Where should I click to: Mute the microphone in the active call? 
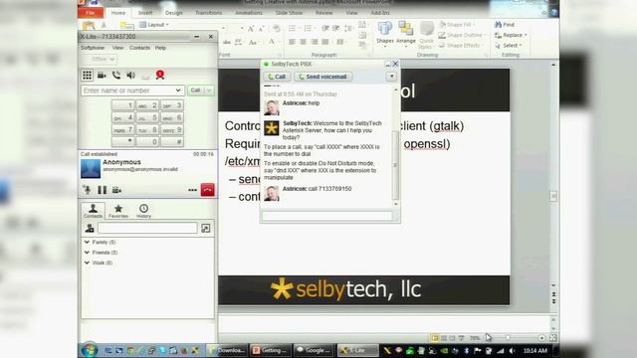(x=87, y=190)
